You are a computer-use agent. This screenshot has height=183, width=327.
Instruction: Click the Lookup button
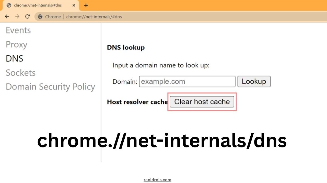pyautogui.click(x=254, y=82)
